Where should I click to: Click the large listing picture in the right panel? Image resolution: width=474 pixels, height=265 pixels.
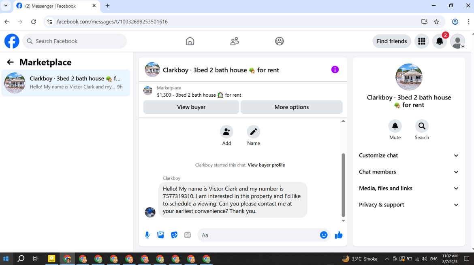[x=409, y=77]
